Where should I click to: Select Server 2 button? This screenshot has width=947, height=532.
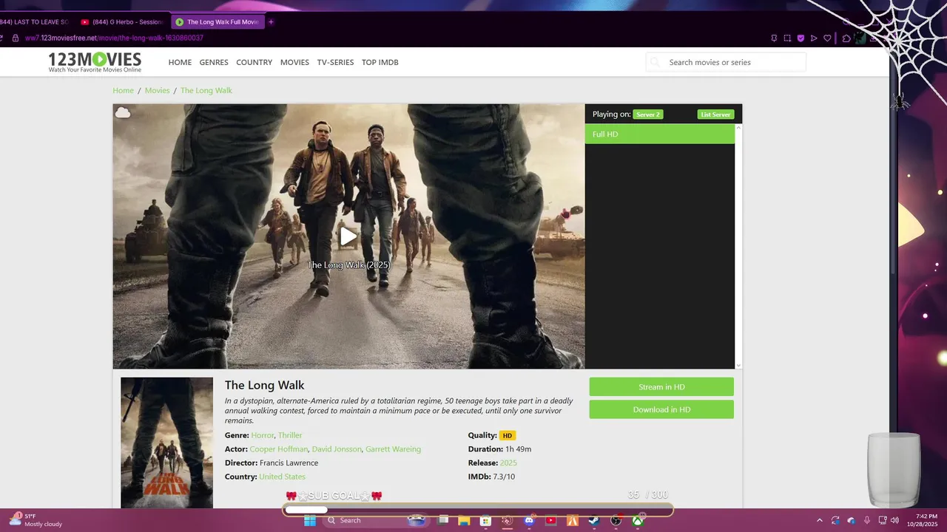pos(648,115)
